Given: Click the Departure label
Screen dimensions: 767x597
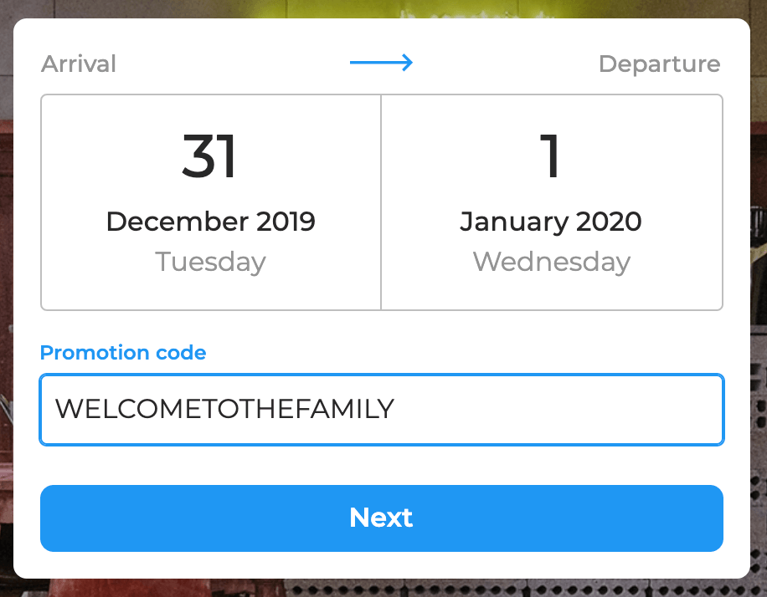Looking at the screenshot, I should pos(659,64).
